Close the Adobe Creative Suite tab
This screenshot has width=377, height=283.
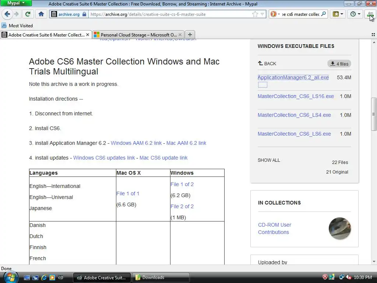pyautogui.click(x=88, y=35)
